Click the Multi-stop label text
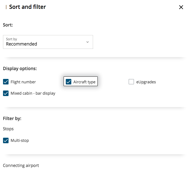Image resolution: width=188 pixels, height=170 pixels. click(20, 140)
